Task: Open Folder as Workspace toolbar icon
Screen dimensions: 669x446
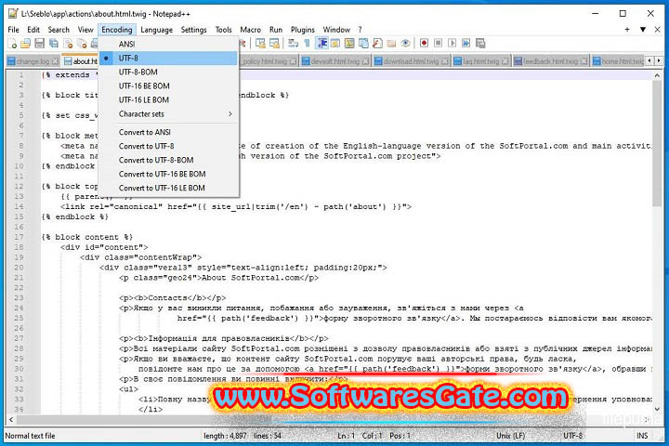Action: [391, 43]
